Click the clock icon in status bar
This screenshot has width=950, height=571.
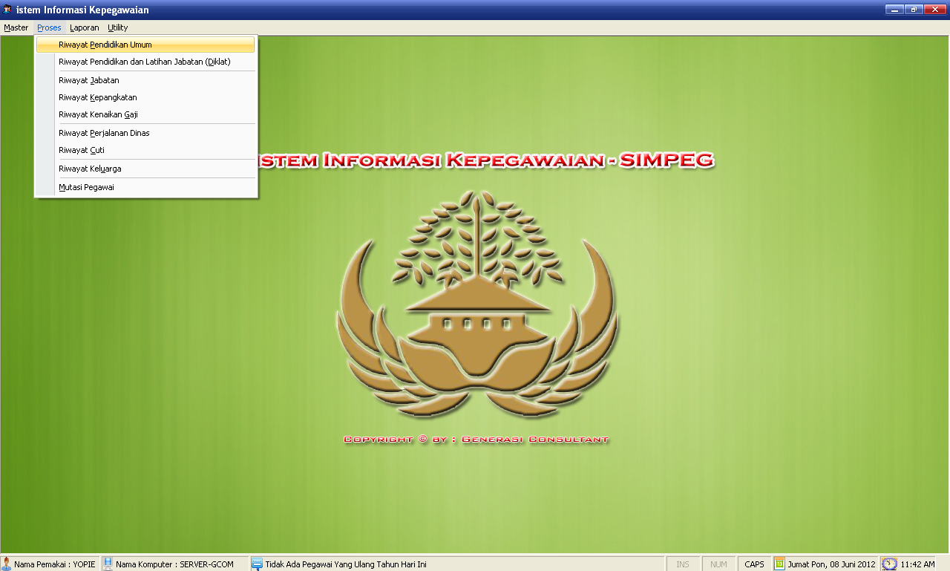click(889, 564)
